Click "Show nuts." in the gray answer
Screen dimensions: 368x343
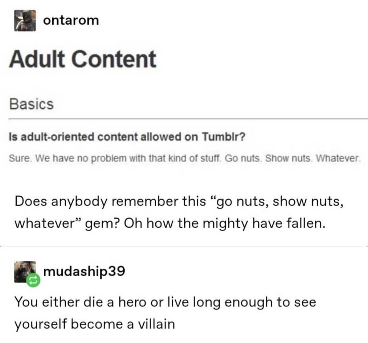point(288,157)
